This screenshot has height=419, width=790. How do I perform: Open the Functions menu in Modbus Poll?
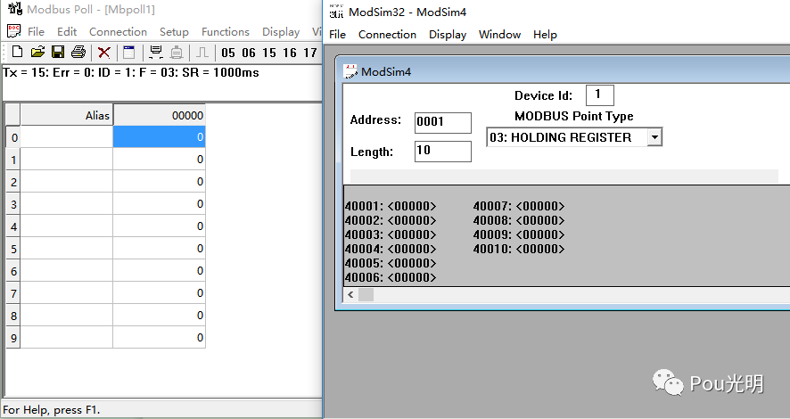coord(226,32)
